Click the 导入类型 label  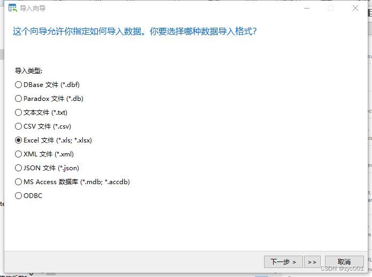[x=28, y=70]
